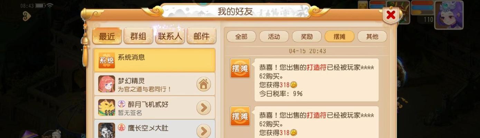Open the 系统 system message icon

(x=106, y=60)
